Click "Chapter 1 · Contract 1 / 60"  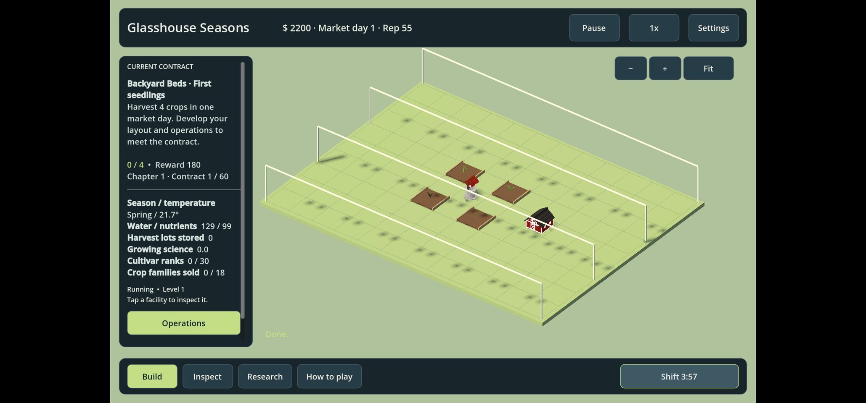[x=178, y=176]
